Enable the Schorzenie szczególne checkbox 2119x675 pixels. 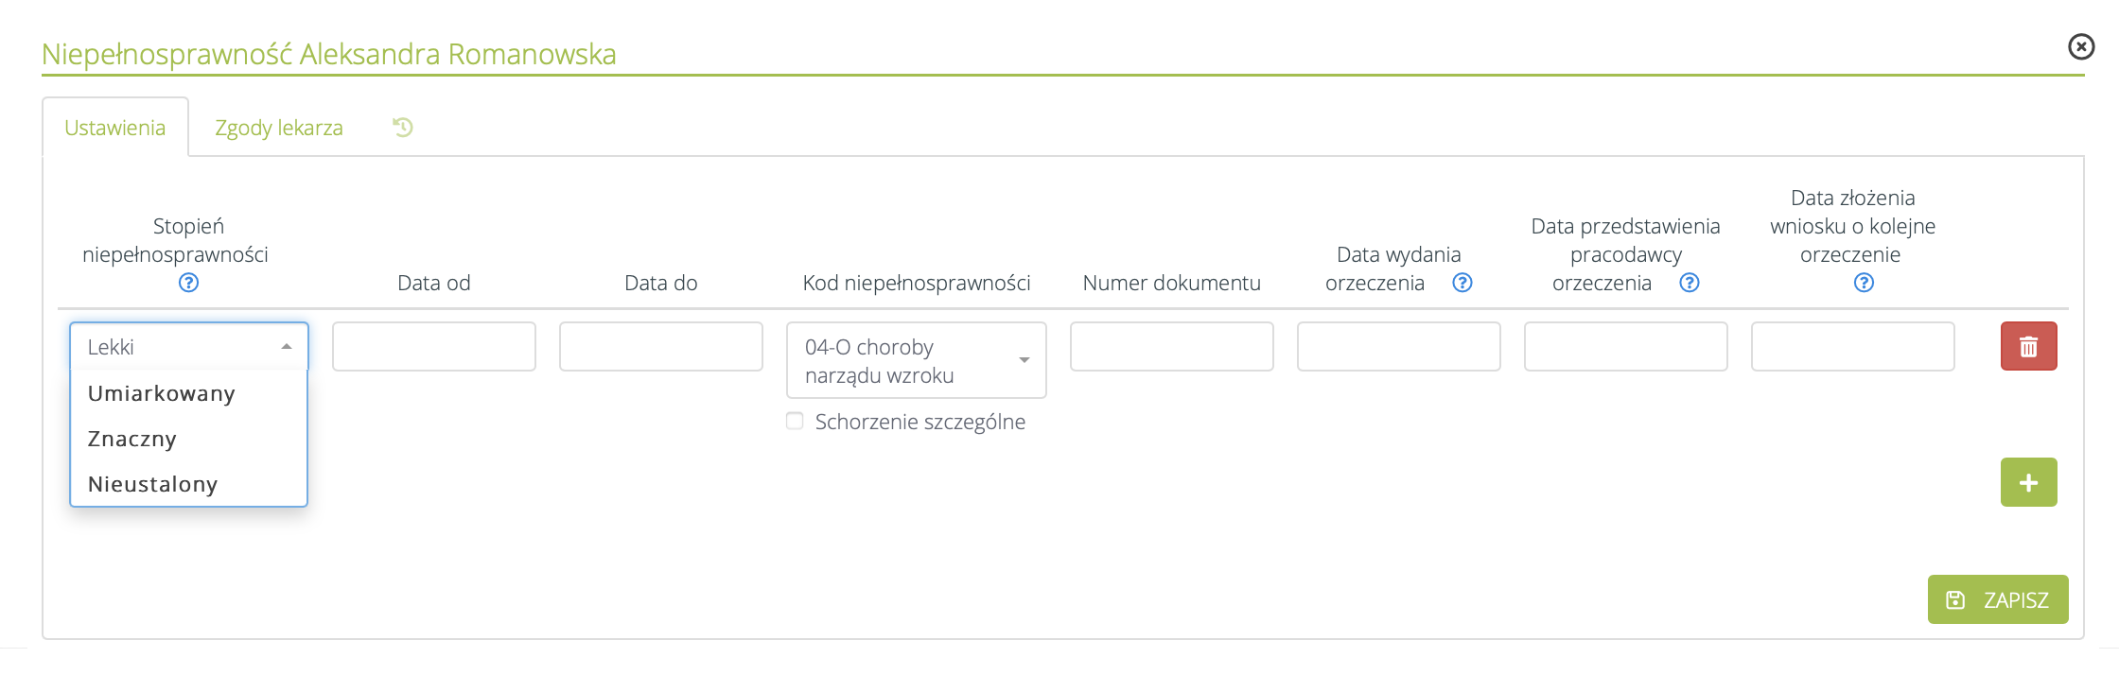[795, 422]
